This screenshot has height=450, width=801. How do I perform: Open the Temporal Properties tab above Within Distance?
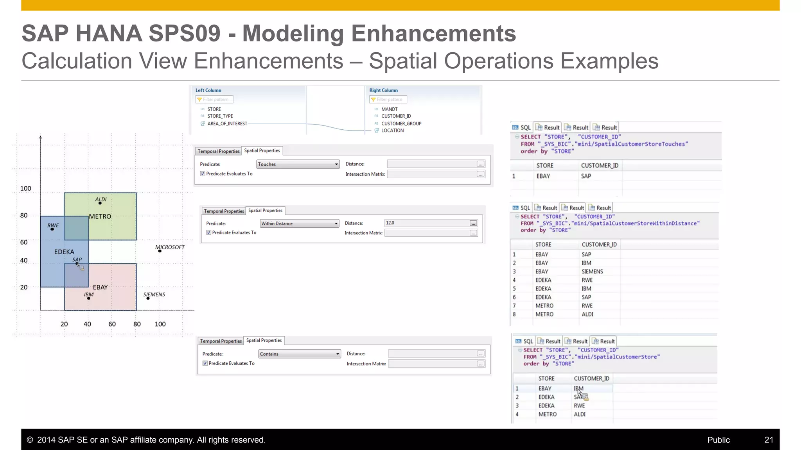click(224, 211)
